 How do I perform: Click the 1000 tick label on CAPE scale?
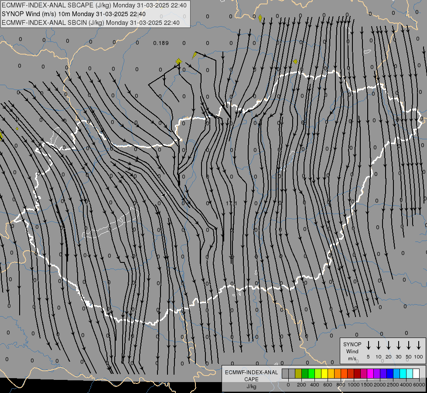coord(353,385)
